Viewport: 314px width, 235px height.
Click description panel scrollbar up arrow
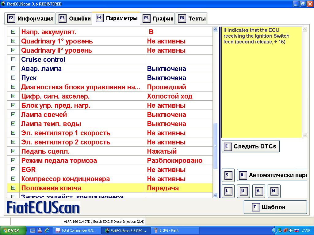tap(305, 29)
